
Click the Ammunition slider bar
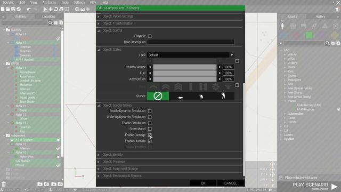click(x=185, y=79)
